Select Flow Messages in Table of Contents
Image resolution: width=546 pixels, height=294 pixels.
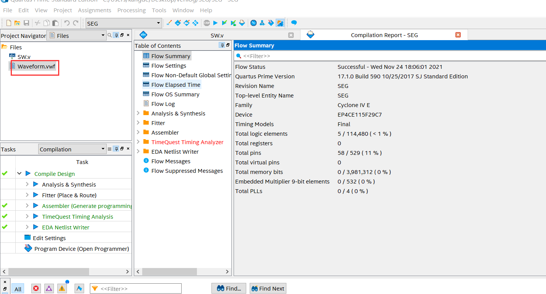coord(171,161)
